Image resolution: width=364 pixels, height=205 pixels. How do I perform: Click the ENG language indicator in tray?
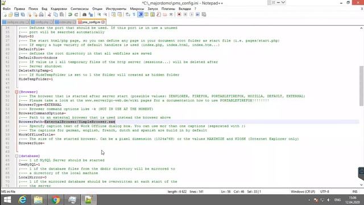(x=337, y=200)
